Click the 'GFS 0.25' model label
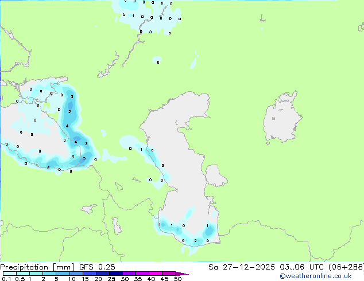Screen dimensions: 364x281 pos(97,267)
